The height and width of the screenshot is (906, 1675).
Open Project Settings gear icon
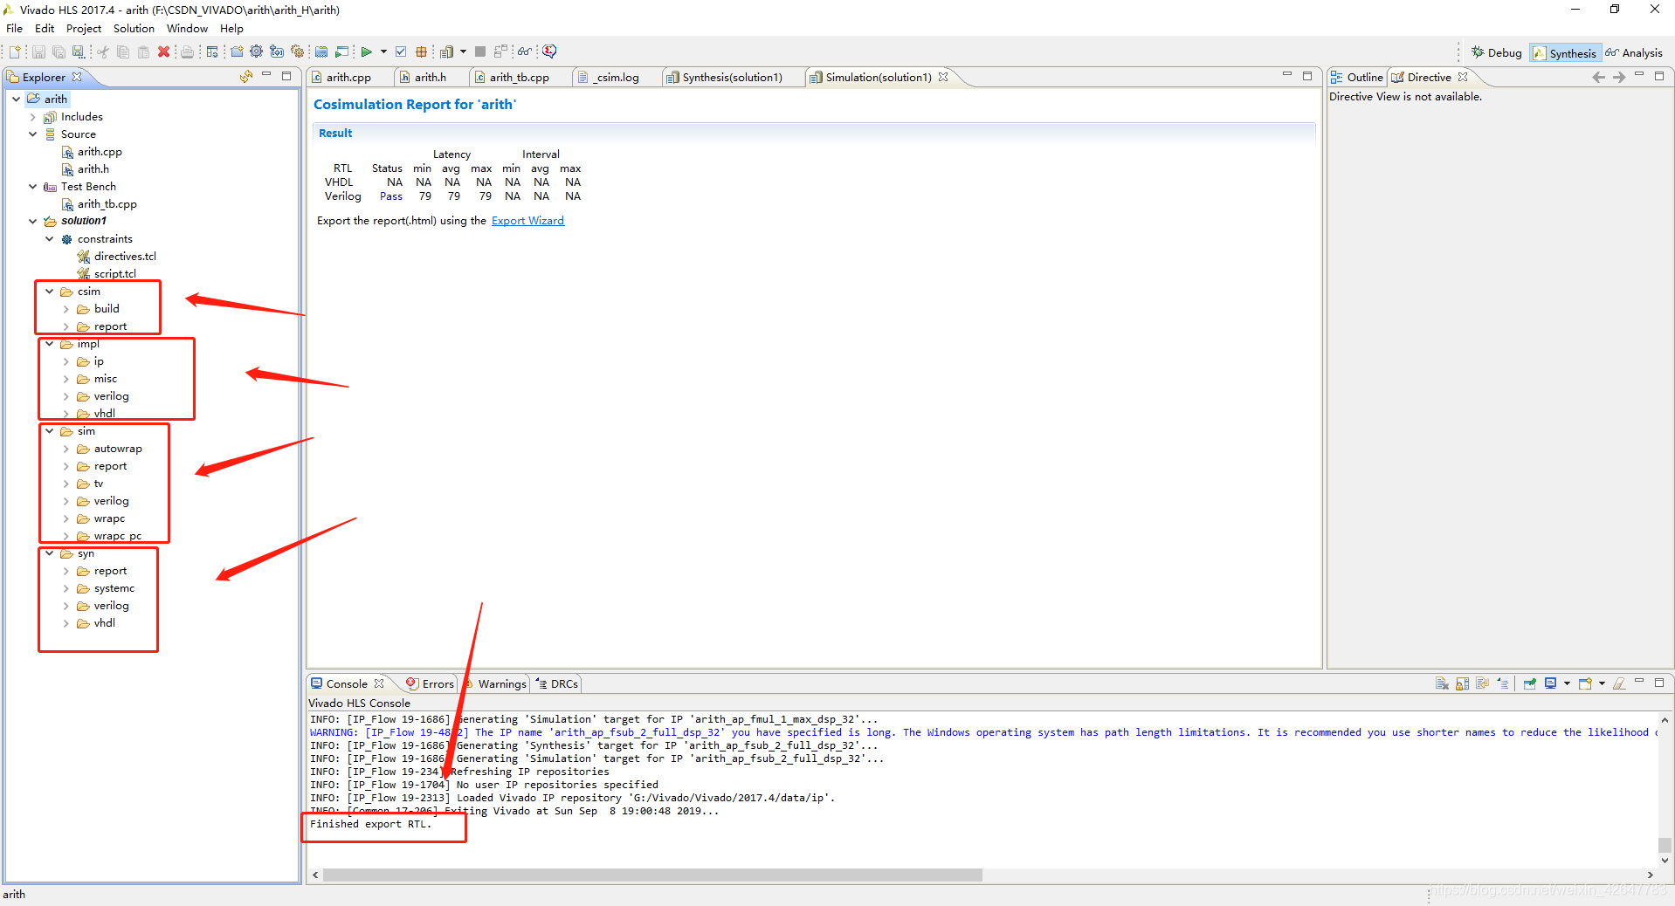pos(256,51)
